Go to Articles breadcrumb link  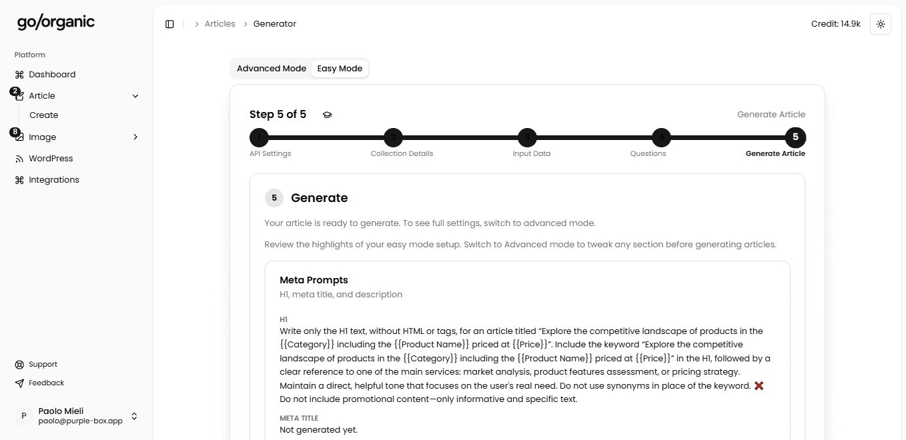point(219,24)
